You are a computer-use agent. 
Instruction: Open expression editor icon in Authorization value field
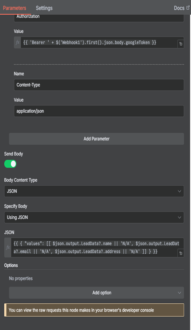181,44
